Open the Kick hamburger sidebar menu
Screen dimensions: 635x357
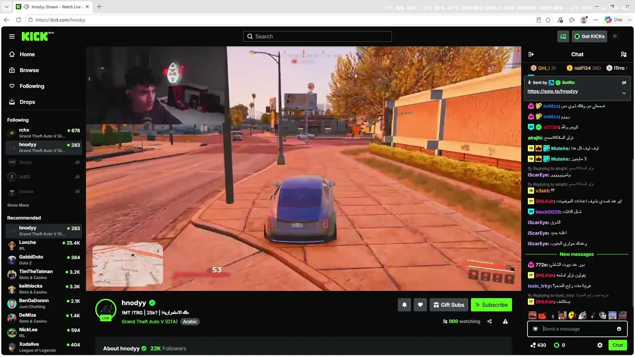12,37
